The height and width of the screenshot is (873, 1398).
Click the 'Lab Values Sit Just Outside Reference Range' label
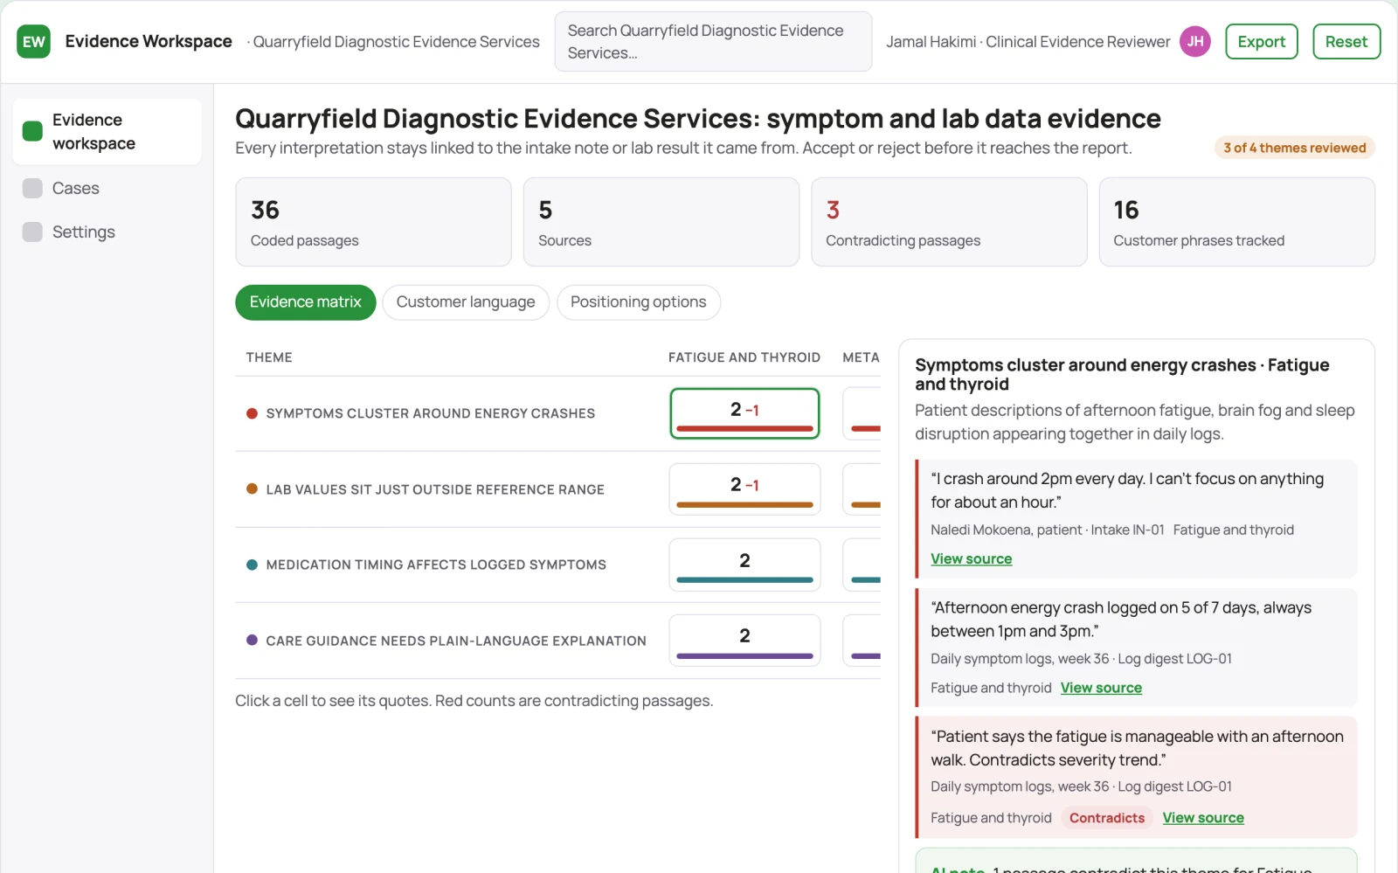click(x=435, y=489)
